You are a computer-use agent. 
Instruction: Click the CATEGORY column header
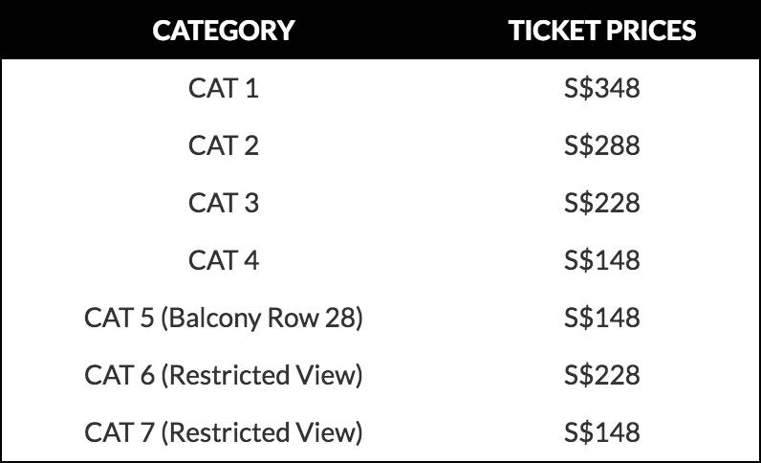tap(223, 30)
